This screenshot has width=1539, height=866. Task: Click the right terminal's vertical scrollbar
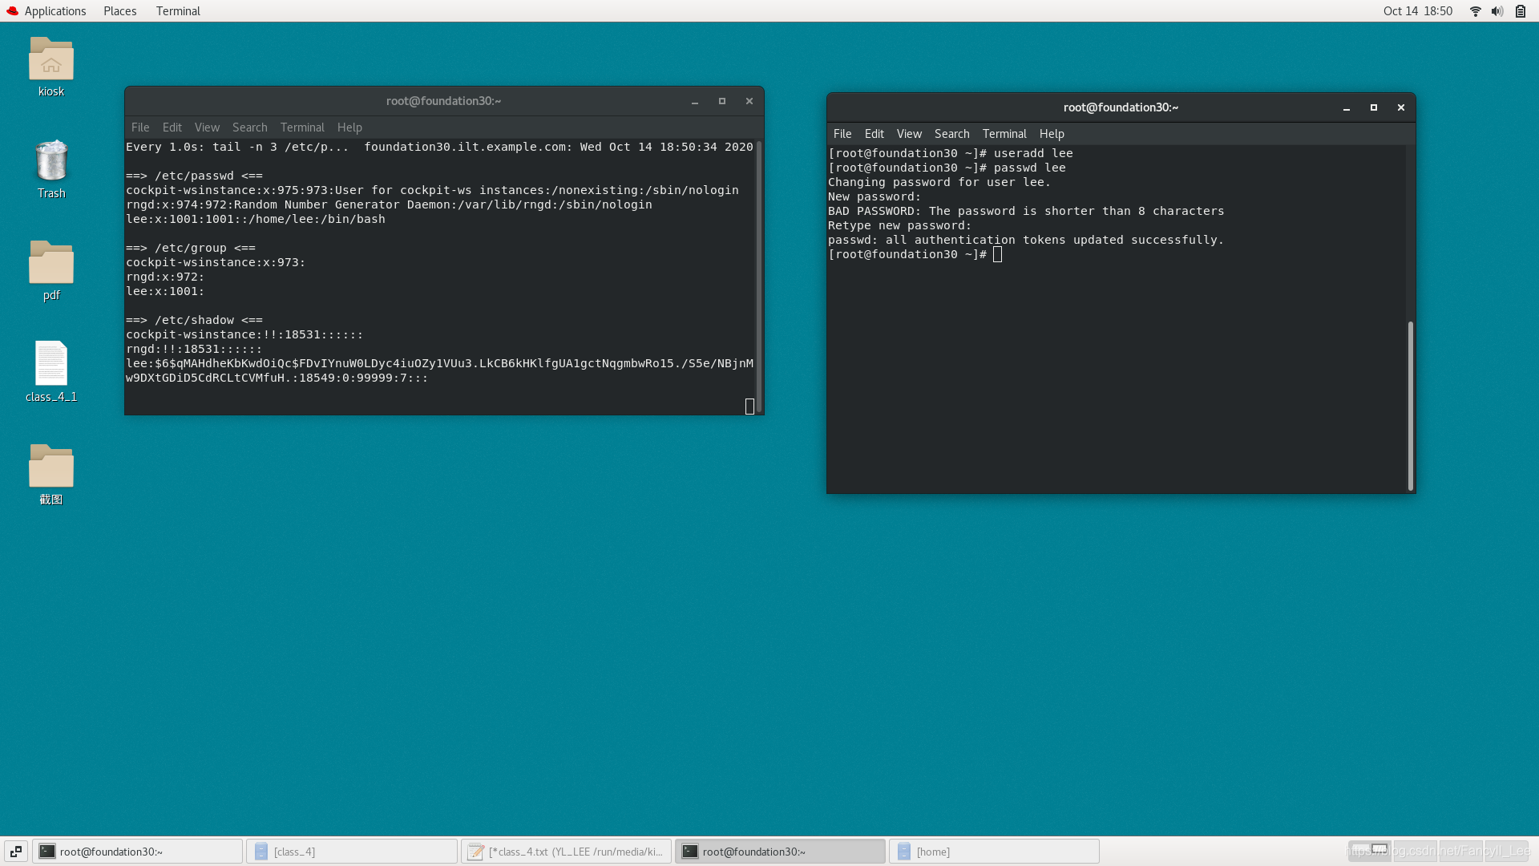pyautogui.click(x=1410, y=405)
